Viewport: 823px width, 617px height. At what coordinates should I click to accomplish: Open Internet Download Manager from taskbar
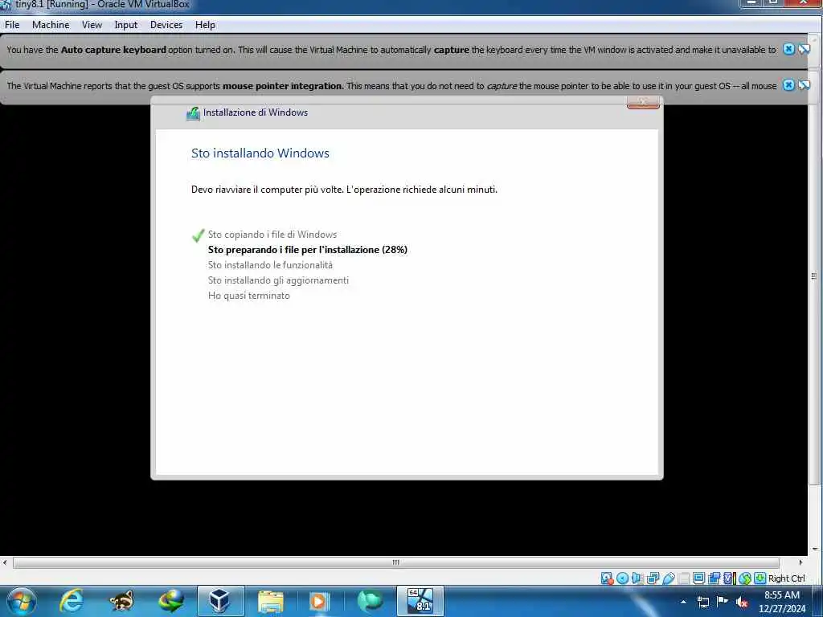click(x=171, y=601)
